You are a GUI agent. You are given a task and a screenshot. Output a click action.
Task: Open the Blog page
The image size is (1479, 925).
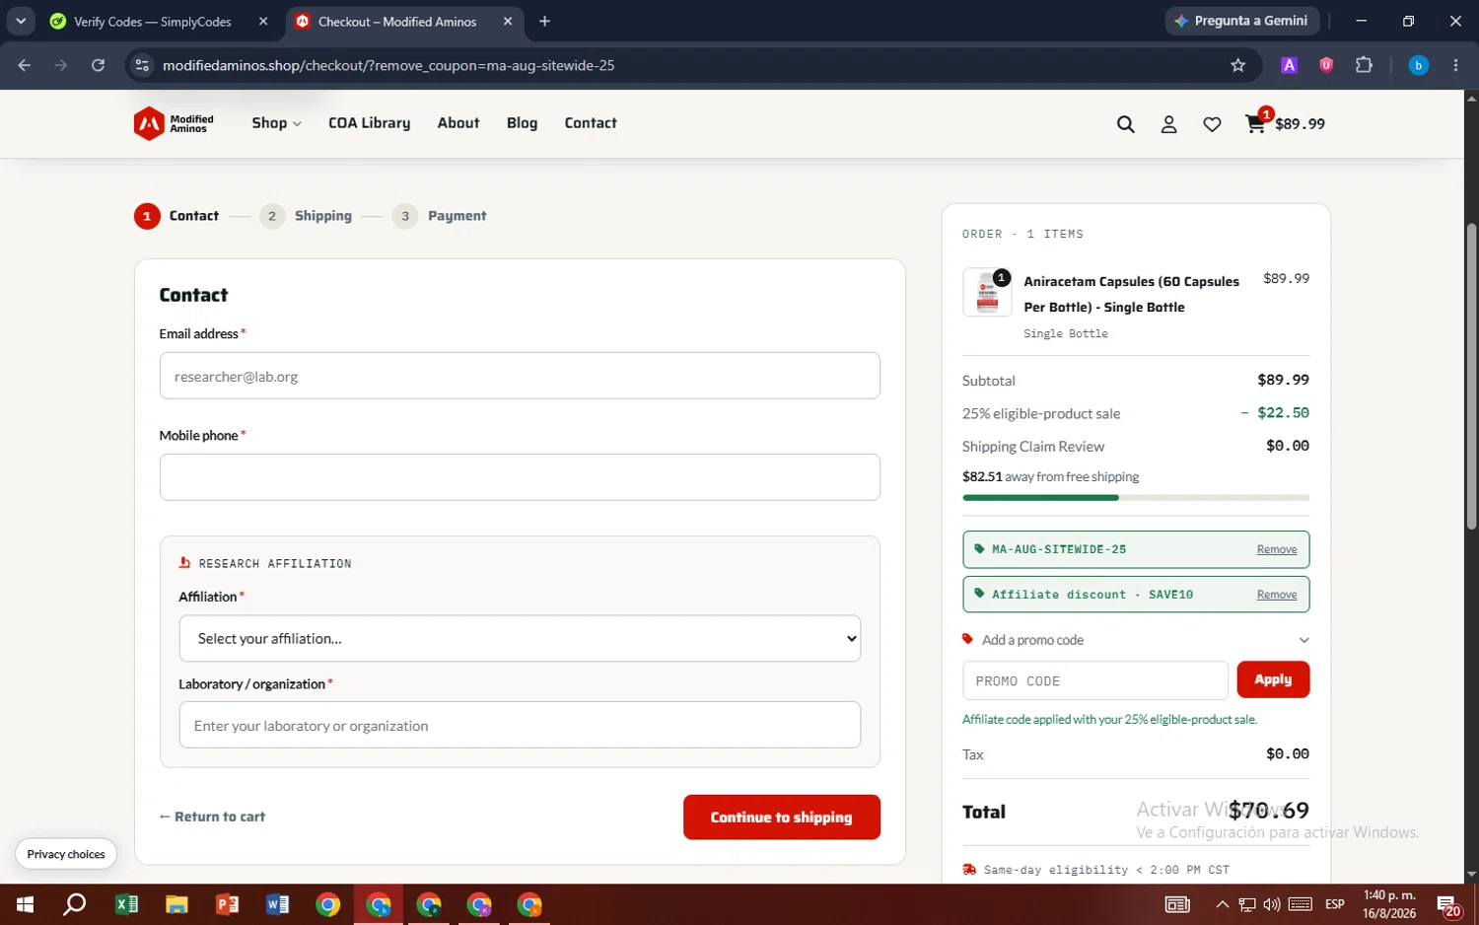point(522,123)
